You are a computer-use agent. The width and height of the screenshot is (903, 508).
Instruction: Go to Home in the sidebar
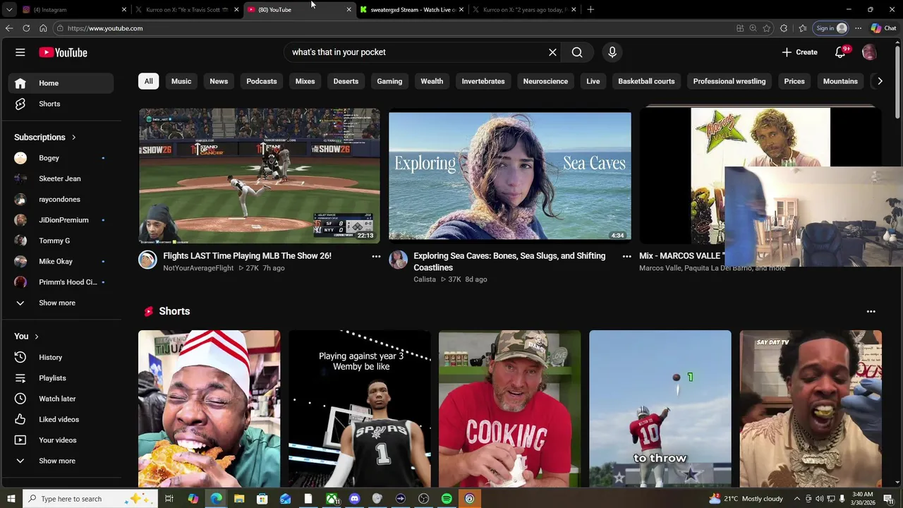tap(61, 83)
